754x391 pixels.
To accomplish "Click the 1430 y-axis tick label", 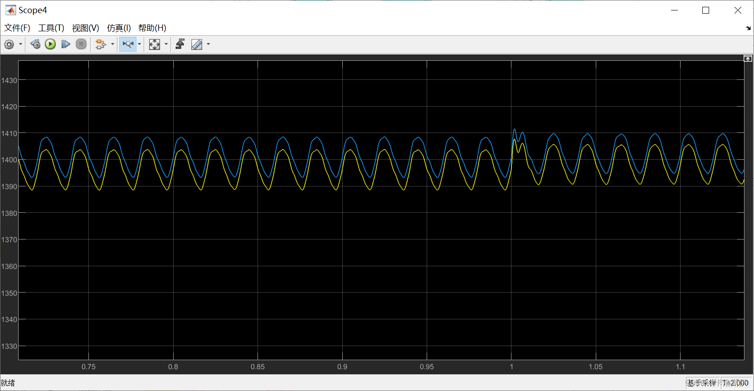I will pos(9,80).
